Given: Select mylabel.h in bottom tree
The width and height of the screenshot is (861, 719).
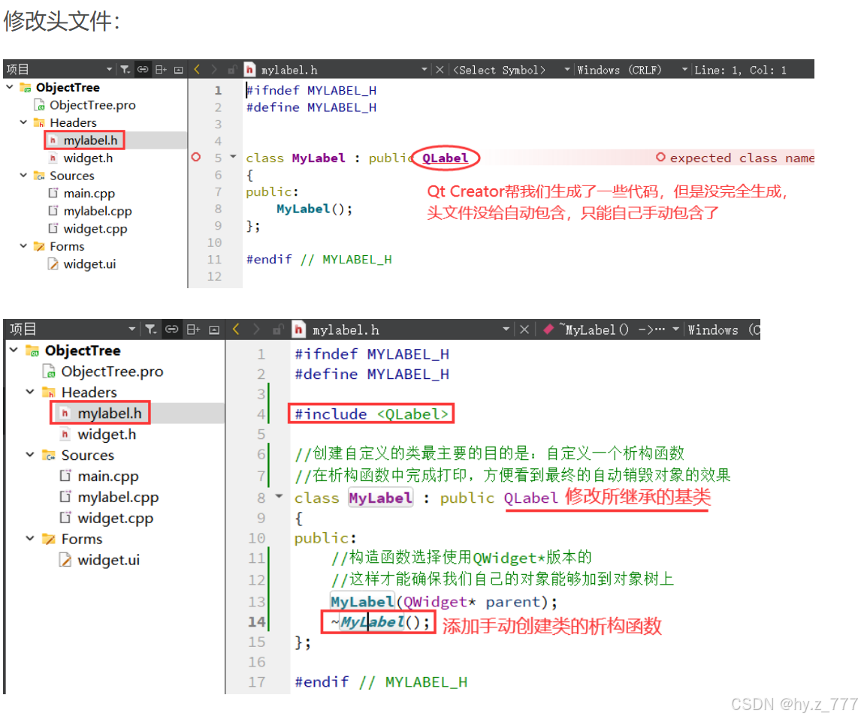Looking at the screenshot, I should click(x=109, y=413).
